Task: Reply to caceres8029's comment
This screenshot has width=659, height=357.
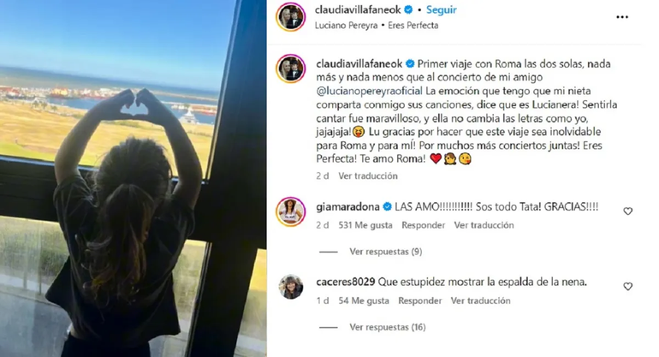Action: click(x=420, y=300)
